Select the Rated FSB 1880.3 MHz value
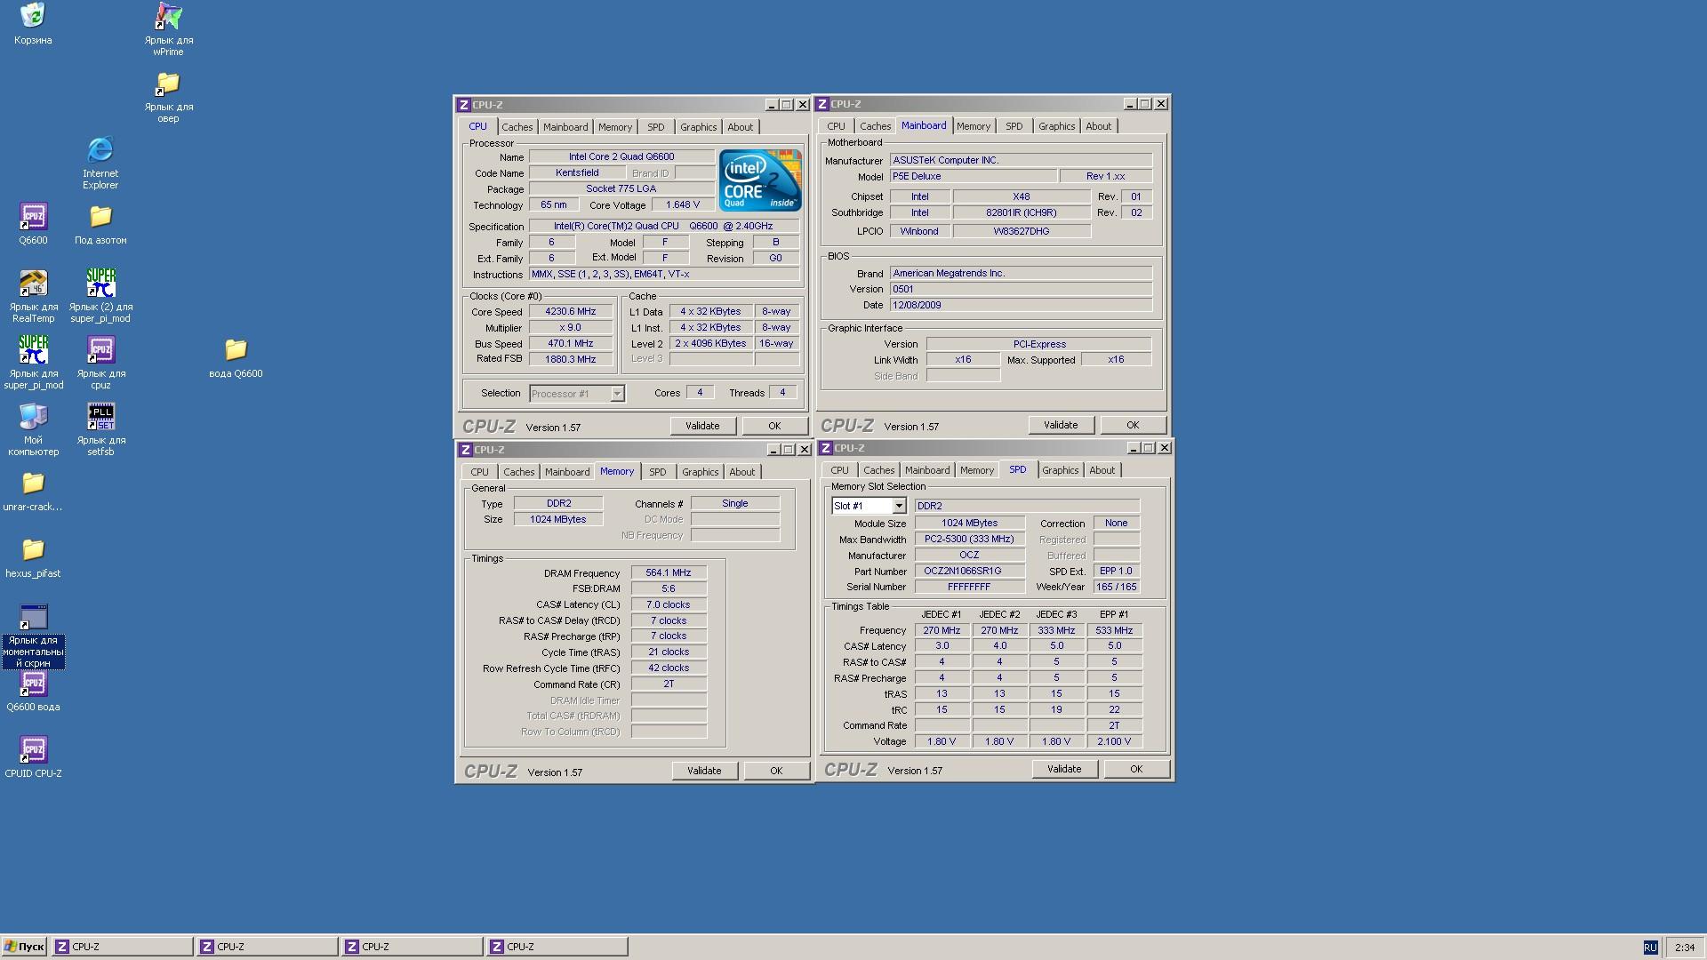Screen dimensions: 1707x960 [571, 360]
